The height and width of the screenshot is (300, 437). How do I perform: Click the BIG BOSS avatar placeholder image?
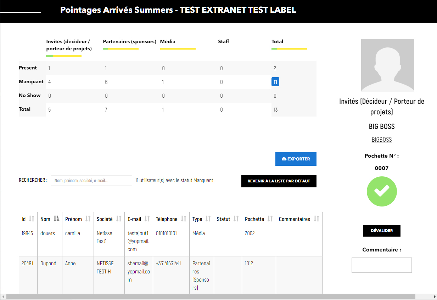click(x=388, y=66)
